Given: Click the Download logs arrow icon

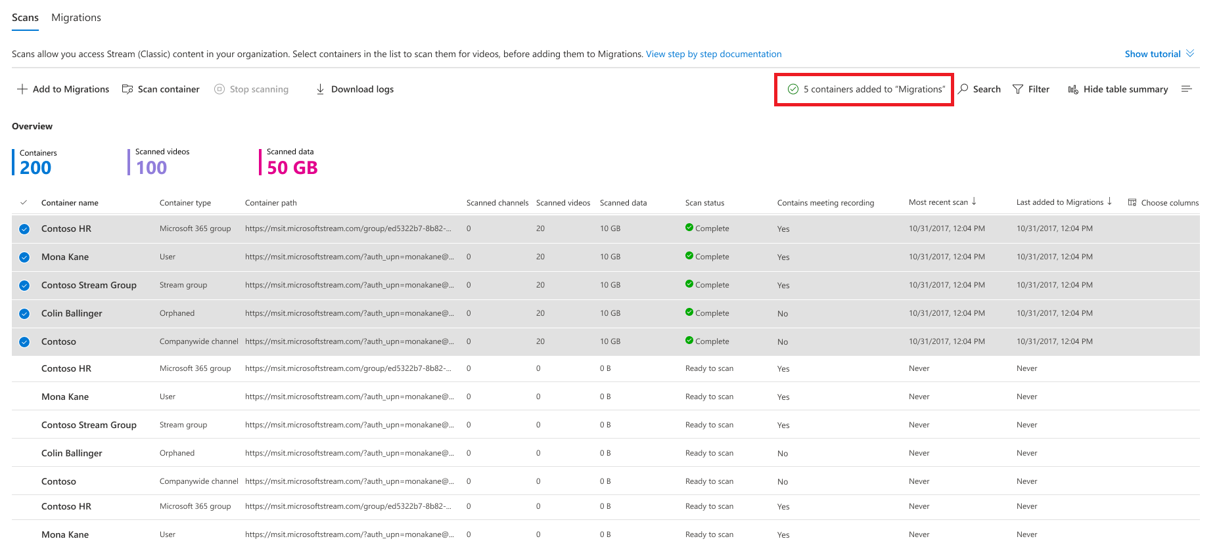Looking at the screenshot, I should pyautogui.click(x=321, y=89).
